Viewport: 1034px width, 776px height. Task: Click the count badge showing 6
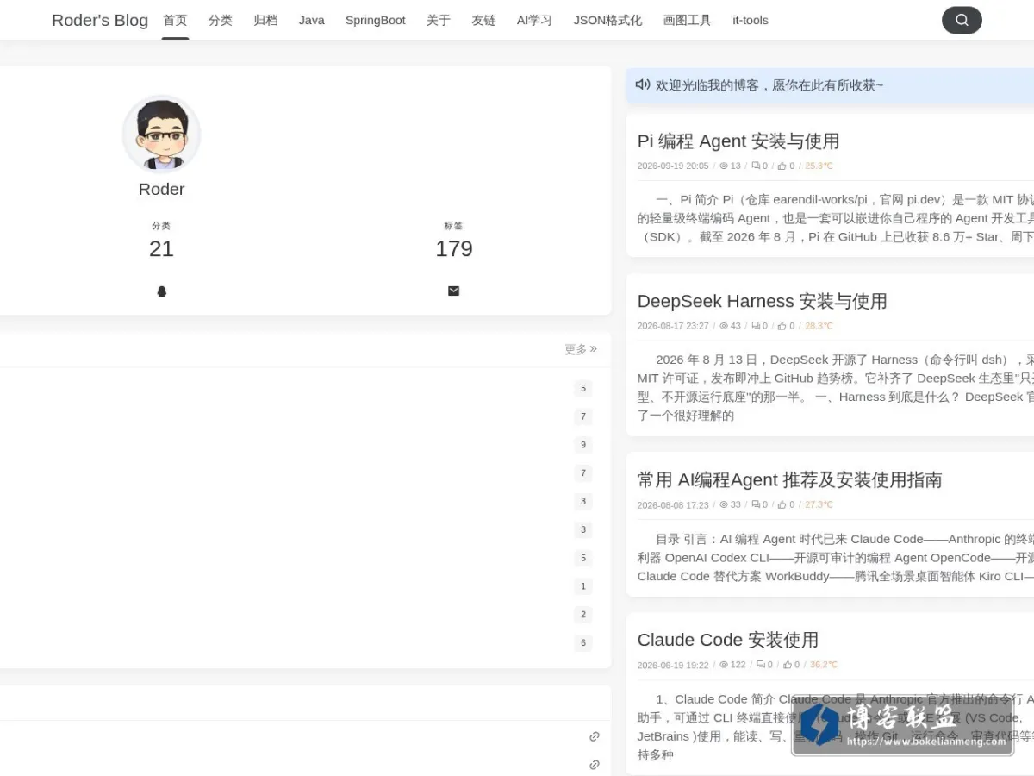pyautogui.click(x=583, y=643)
